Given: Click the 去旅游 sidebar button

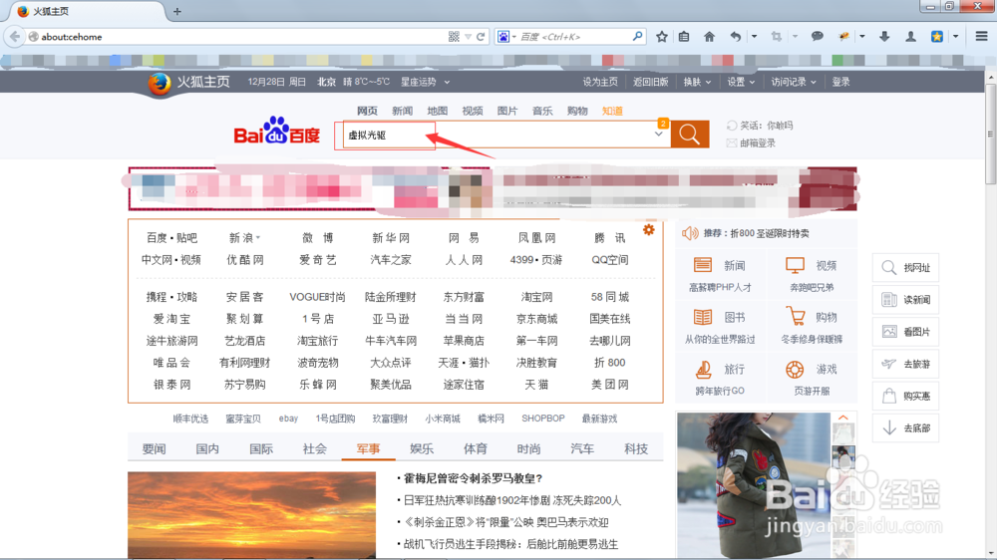Looking at the screenshot, I should (x=905, y=364).
